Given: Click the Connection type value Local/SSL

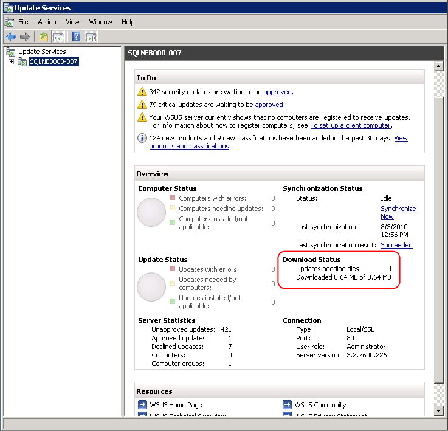Looking at the screenshot, I should (360, 329).
